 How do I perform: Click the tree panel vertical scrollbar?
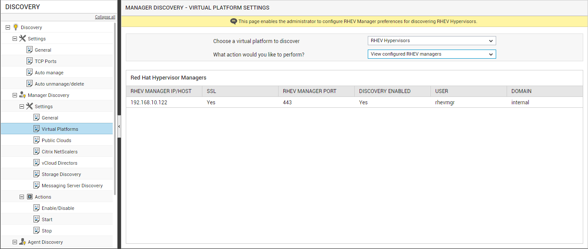point(115,109)
